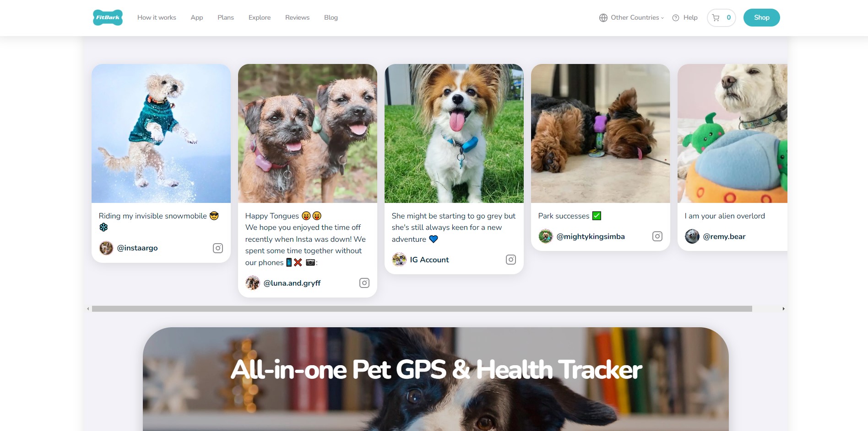Open Instagram icon on @luna.and.gryff card
Image resolution: width=868 pixels, height=431 pixels.
pyautogui.click(x=364, y=283)
